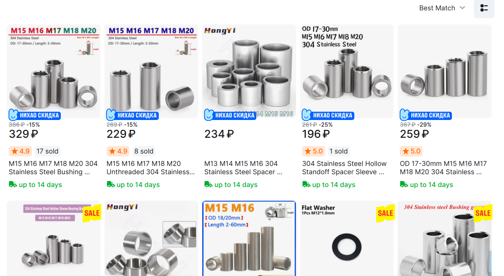The height and width of the screenshot is (276, 504).
Task: Click SALE tag on 304 Bushing thumbnail
Action: (x=483, y=213)
